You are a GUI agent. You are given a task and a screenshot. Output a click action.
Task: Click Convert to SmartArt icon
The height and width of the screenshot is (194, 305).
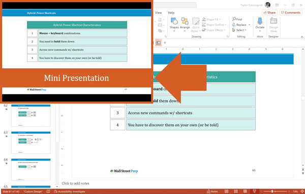(x=160, y=30)
